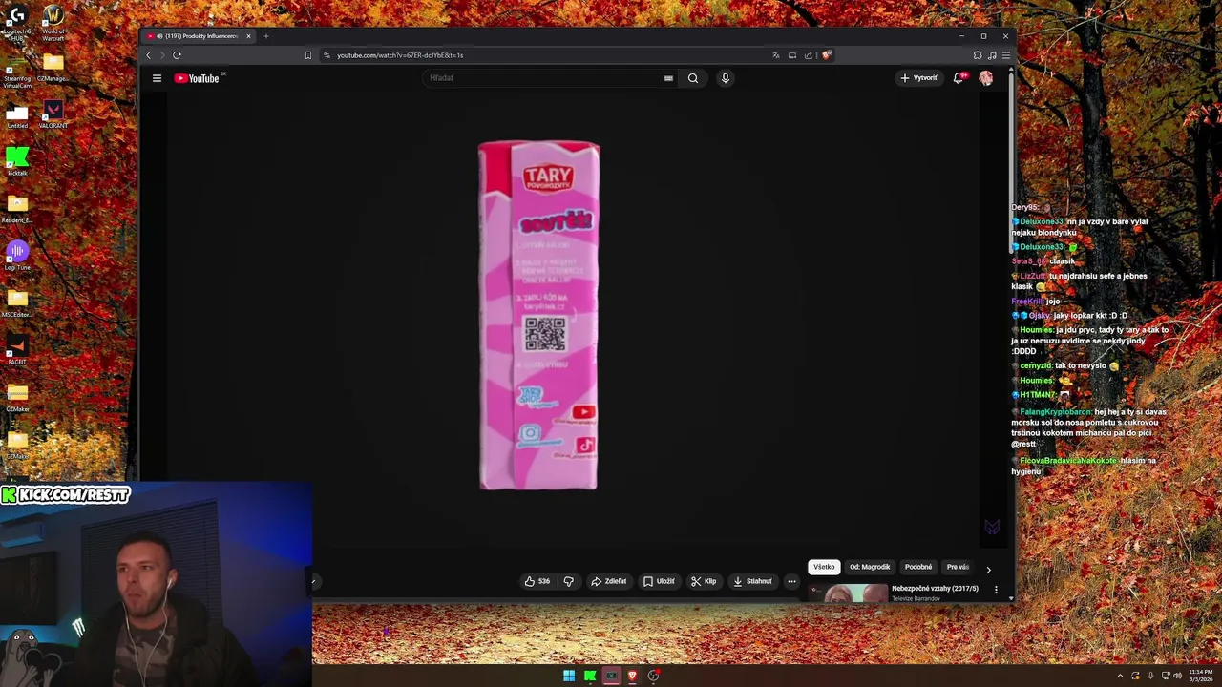Close the Produkty Influencerov tab
The image size is (1222, 687).
248,36
